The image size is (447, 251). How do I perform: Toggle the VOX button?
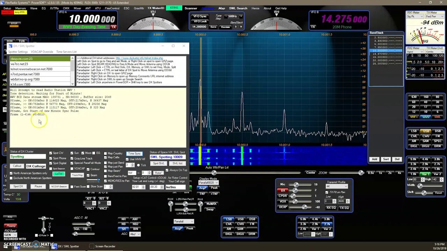point(283,201)
